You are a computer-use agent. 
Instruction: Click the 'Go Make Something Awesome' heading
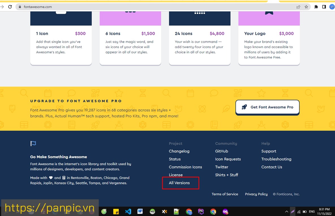tap(59, 157)
